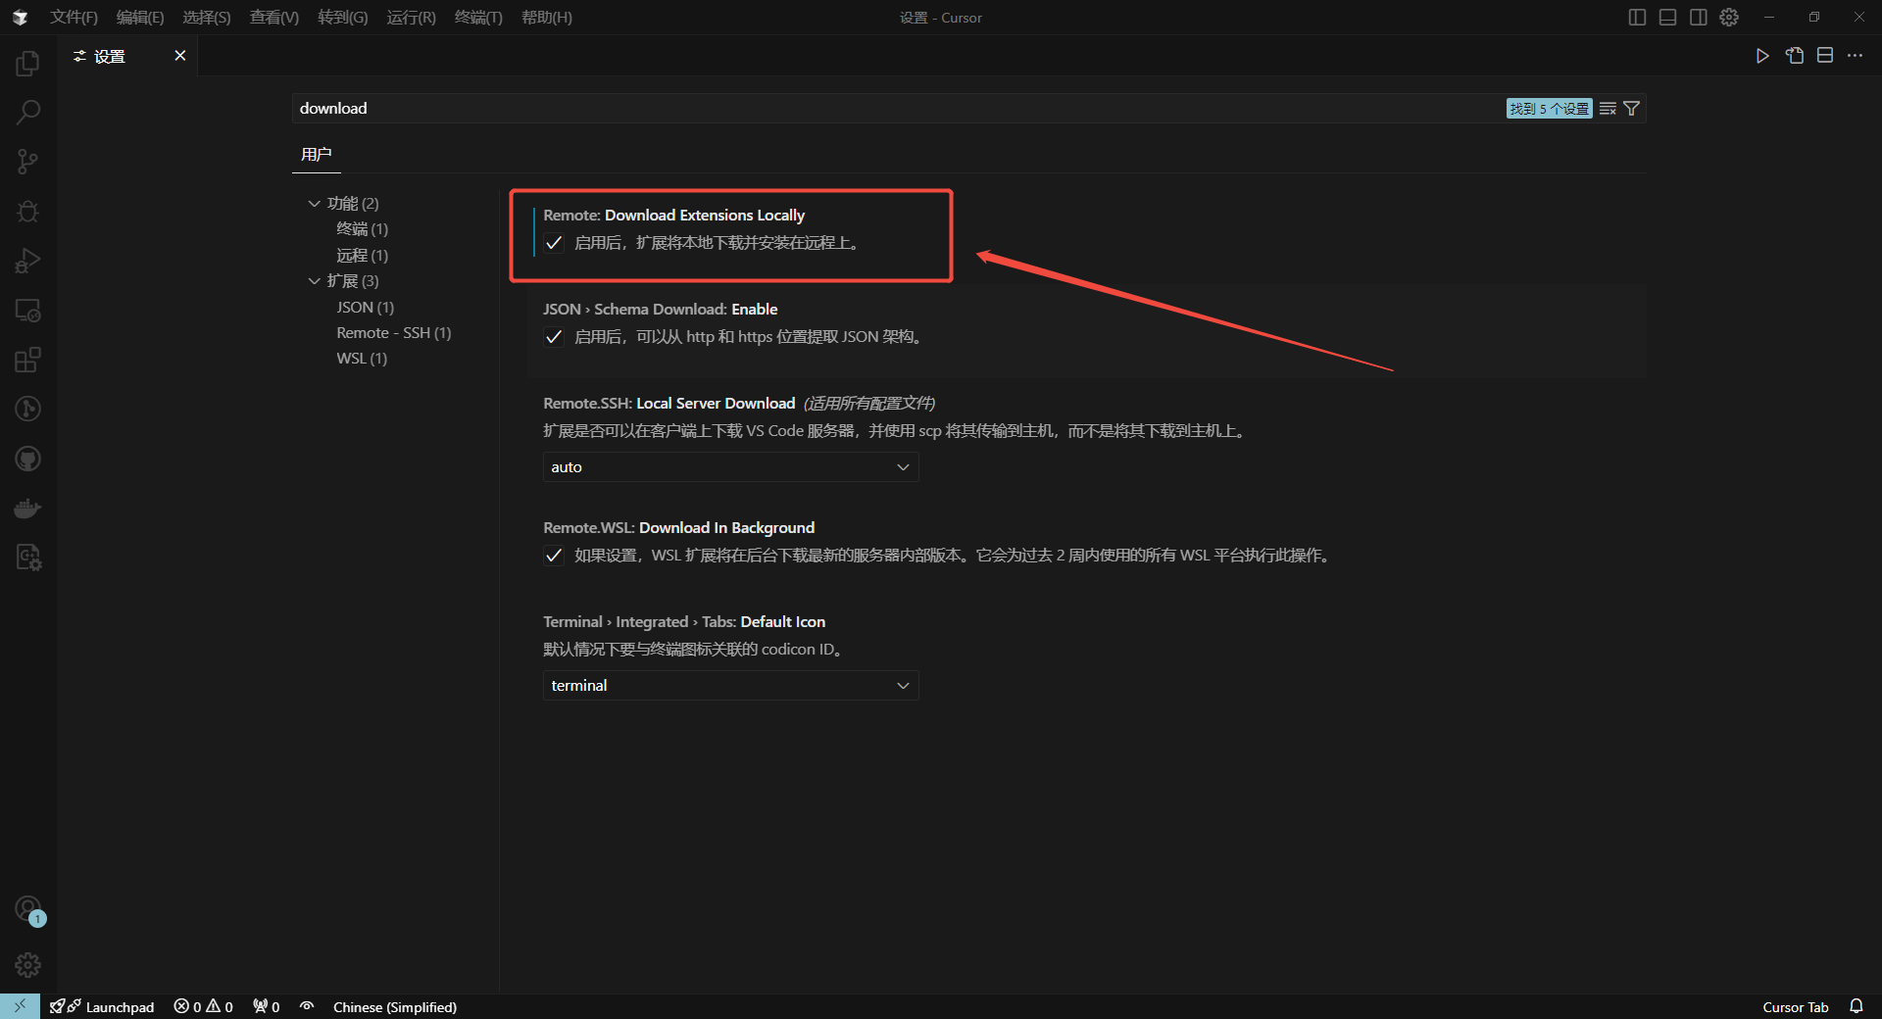Click errors and warnings count in status bar
Screen dimensions: 1882x1019
coord(204,1006)
